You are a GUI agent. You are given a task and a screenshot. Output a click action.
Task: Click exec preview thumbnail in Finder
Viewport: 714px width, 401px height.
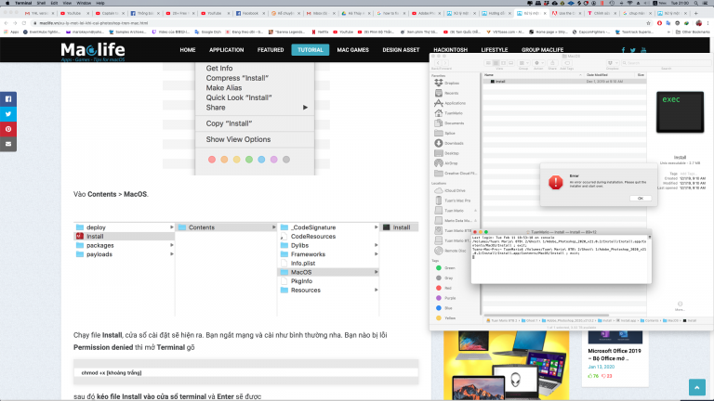click(680, 111)
